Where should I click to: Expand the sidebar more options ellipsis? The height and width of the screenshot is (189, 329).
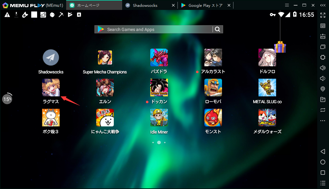click(323, 121)
